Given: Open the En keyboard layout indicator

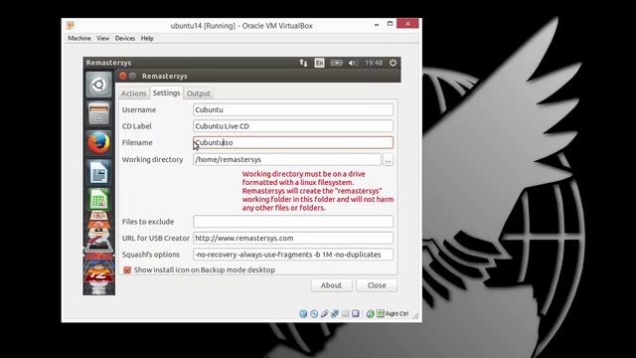Looking at the screenshot, I should click(x=320, y=63).
